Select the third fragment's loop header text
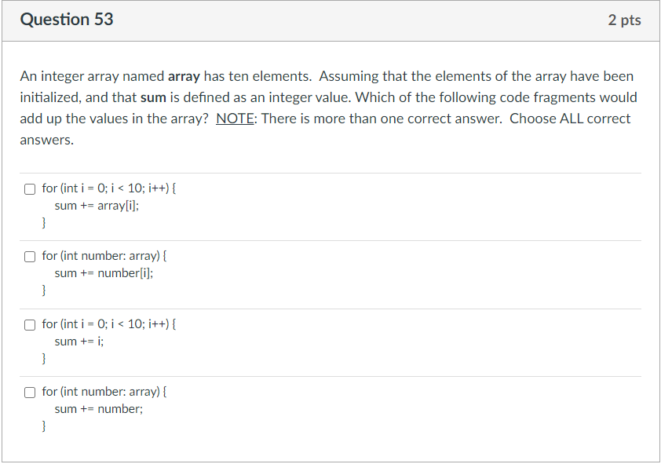 [108, 323]
